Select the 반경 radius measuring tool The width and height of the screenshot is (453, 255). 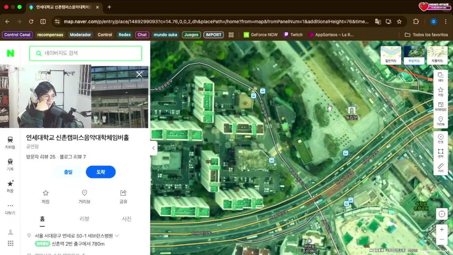point(441,139)
